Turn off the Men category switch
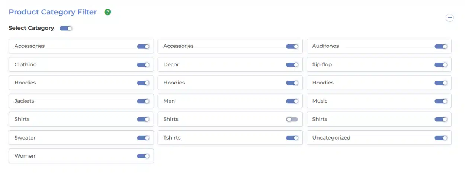465x174 pixels. coord(292,101)
